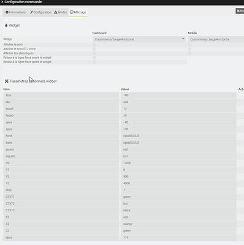Click the Affichage monitor icon
This screenshot has width=244, height=245.
tap(72, 12)
